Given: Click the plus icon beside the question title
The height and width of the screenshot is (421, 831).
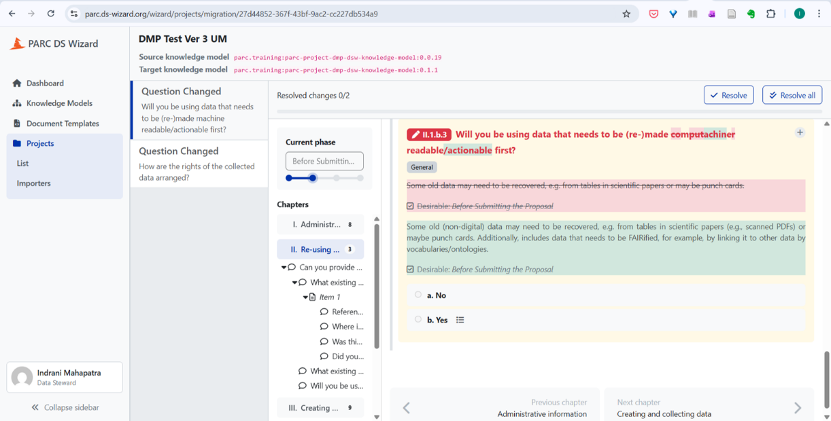Looking at the screenshot, I should 800,132.
